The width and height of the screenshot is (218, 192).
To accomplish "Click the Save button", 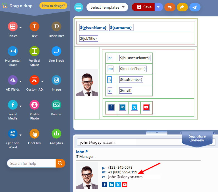I will pos(143,7).
